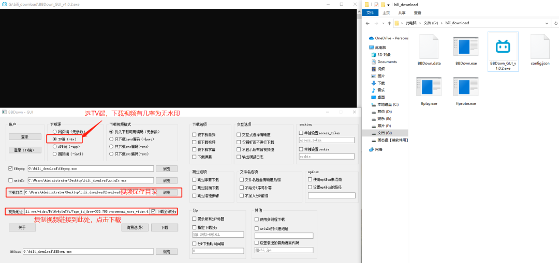This screenshot has height=263, width=559.
Task: Expand the Explorer address bar history dropdown
Action: [x=547, y=23]
